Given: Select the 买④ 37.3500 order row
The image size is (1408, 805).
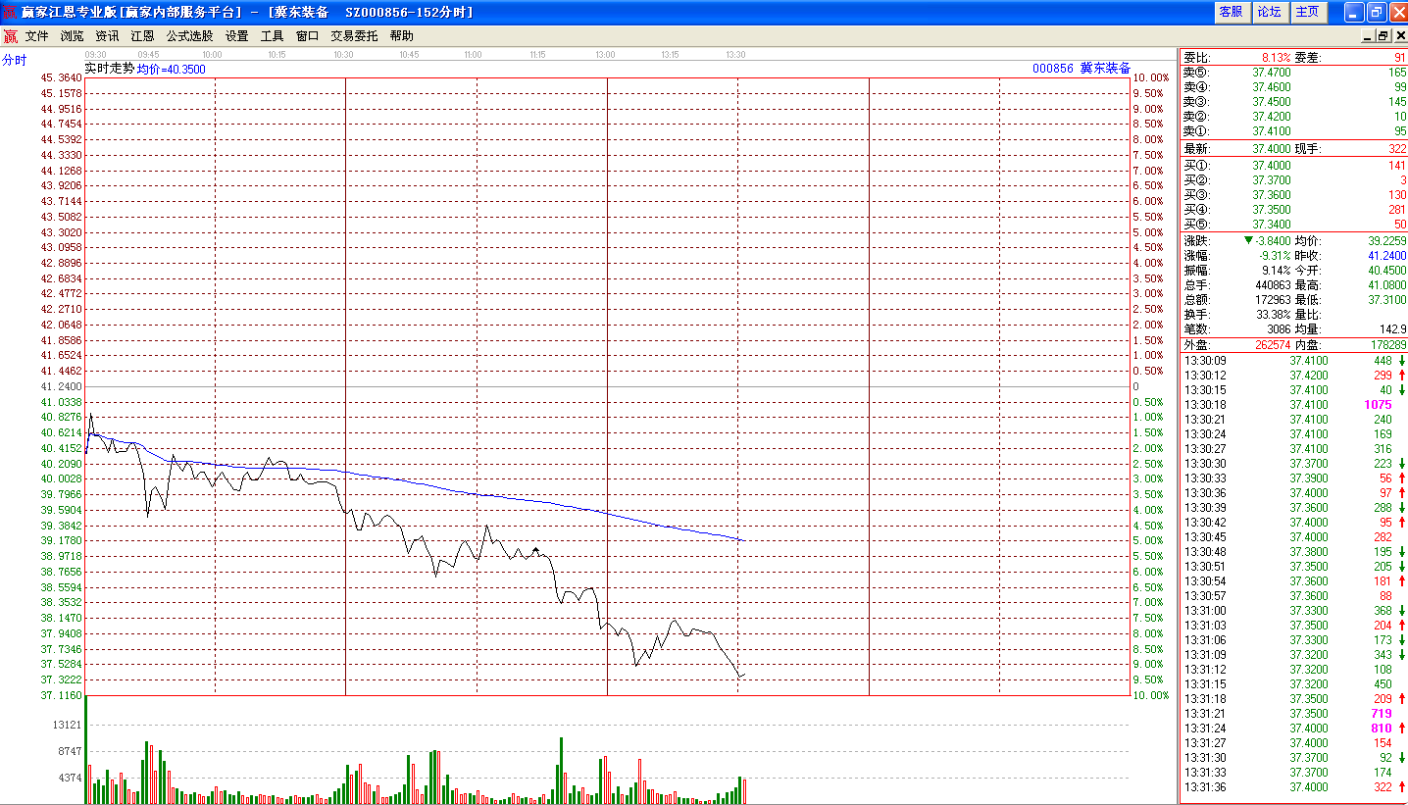Looking at the screenshot, I should click(1294, 210).
